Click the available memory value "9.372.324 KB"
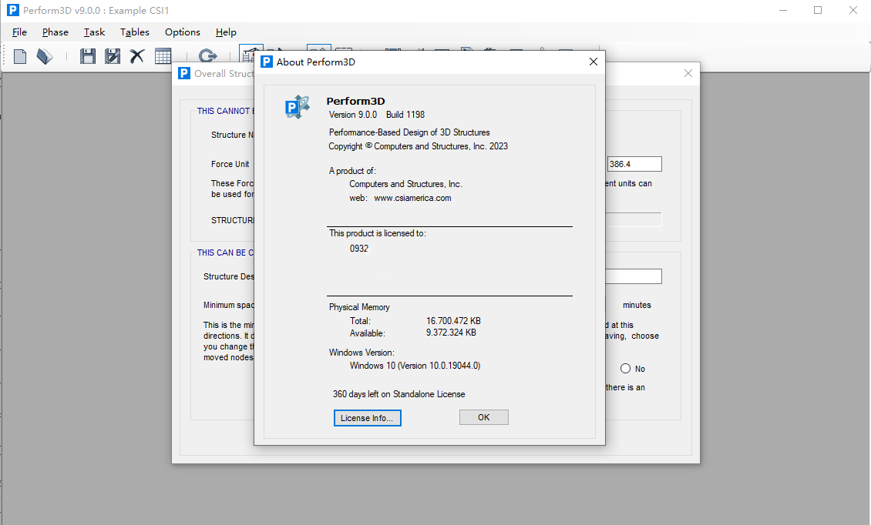871x525 pixels. point(451,333)
